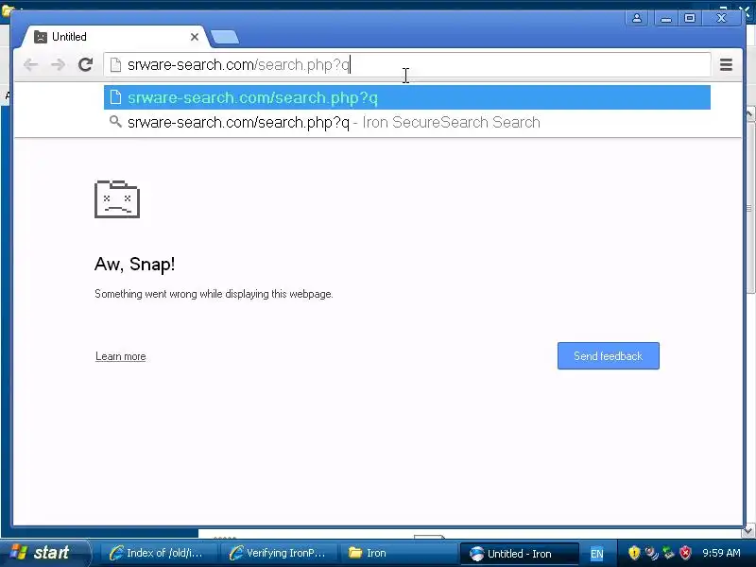Image resolution: width=756 pixels, height=567 pixels.
Task: Click the Send feedback button
Action: [x=608, y=356]
